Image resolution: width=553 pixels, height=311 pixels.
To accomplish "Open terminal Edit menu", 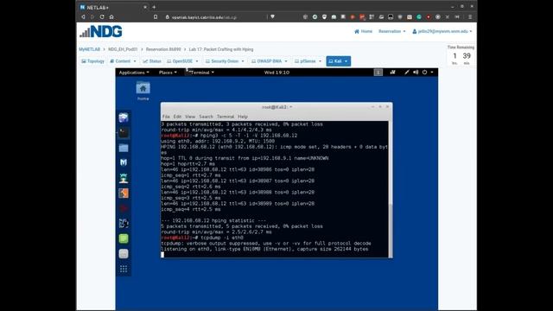I will (x=177, y=117).
